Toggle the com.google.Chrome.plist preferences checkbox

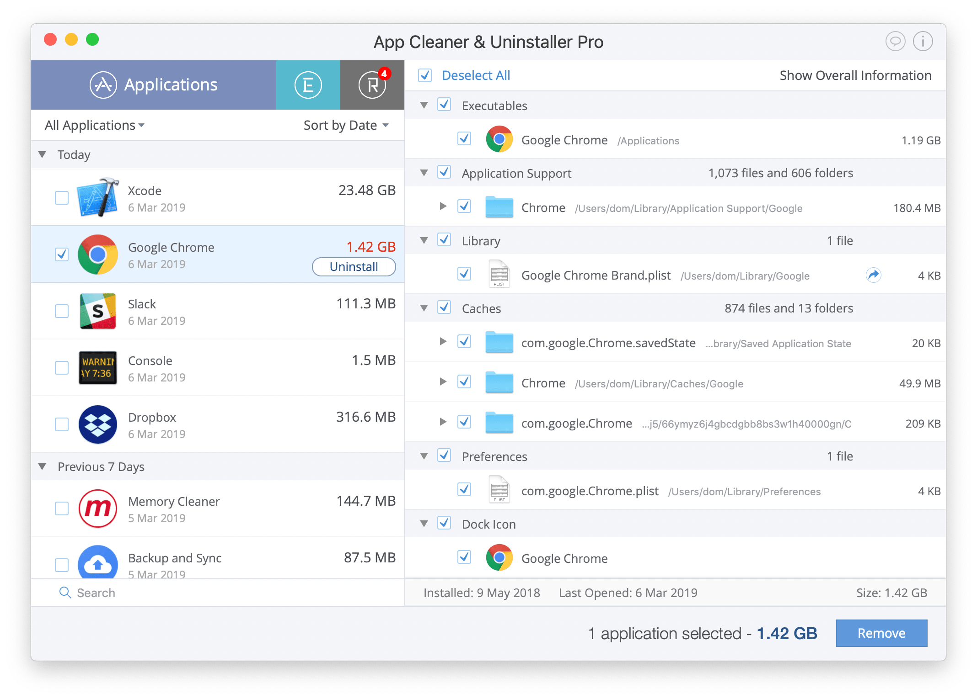click(x=463, y=491)
